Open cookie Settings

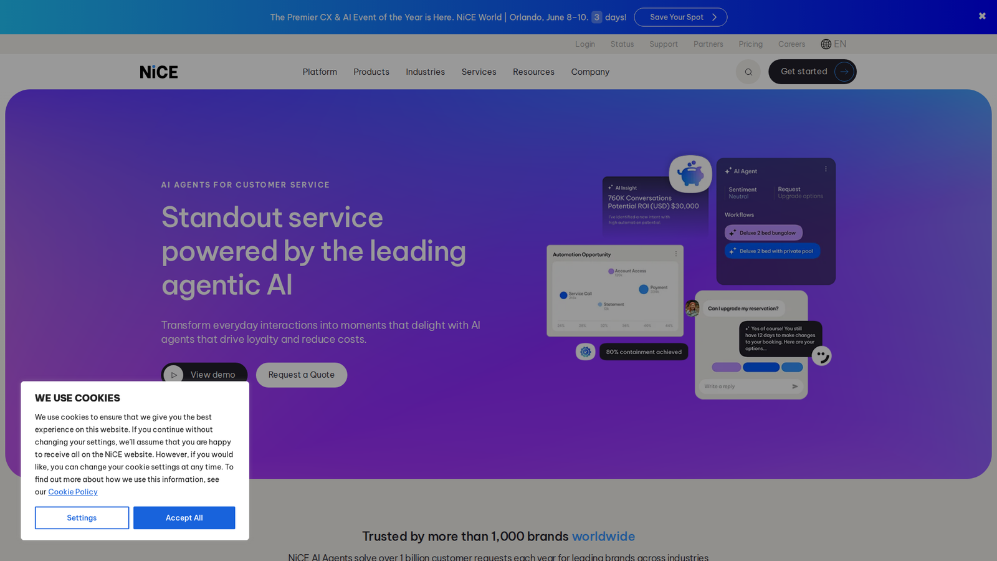pos(82,518)
